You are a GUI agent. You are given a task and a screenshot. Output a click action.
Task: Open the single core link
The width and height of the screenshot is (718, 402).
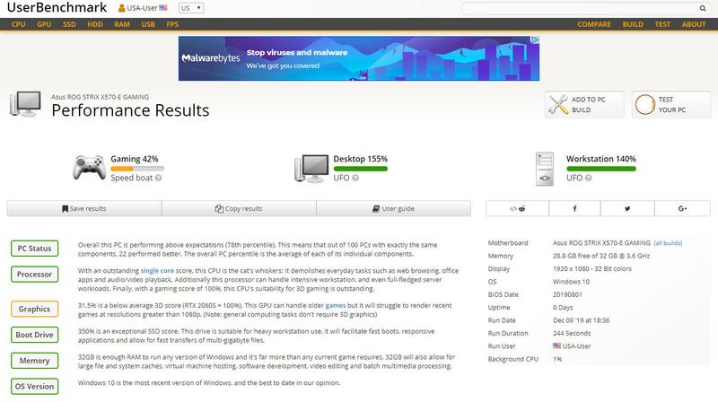pos(157,271)
